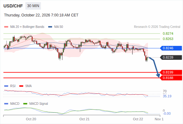Click the blue 0.8246 pivot price tag
Screen dimensions: 183x124
tap(171, 48)
